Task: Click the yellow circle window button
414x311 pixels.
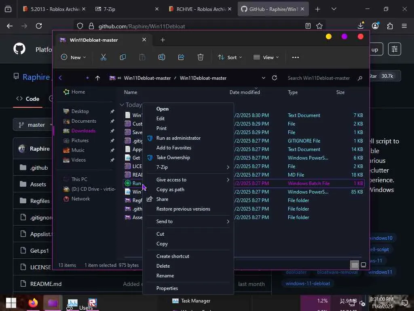Action: pos(329,36)
